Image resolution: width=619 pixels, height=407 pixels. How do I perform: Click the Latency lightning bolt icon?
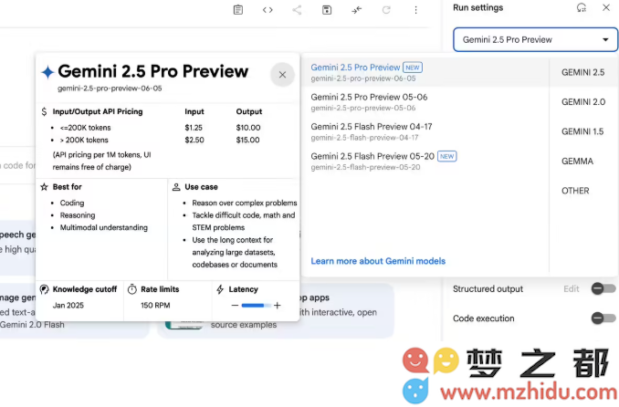tap(220, 289)
